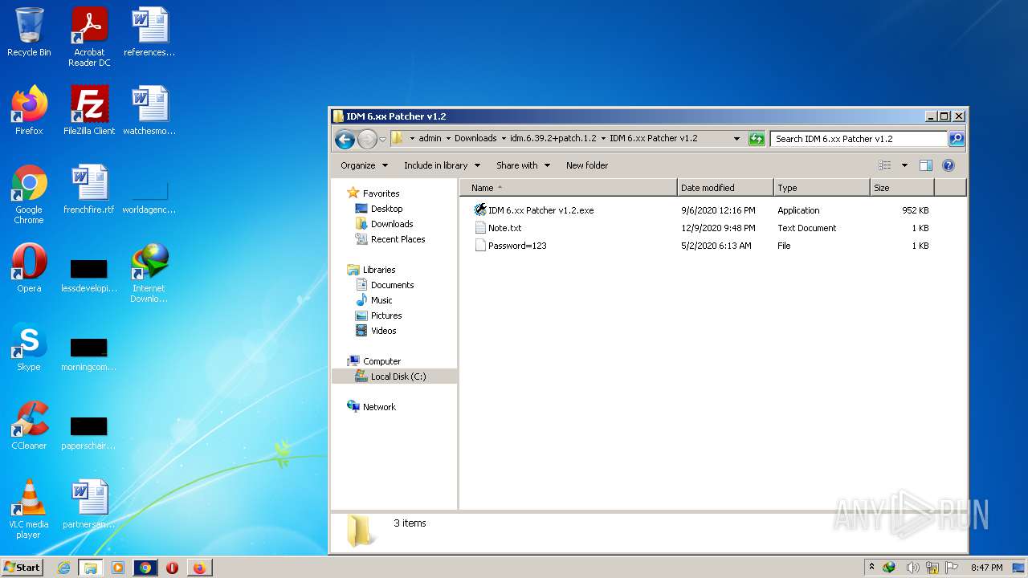Open volume control in system tray
The height and width of the screenshot is (578, 1028).
(912, 568)
